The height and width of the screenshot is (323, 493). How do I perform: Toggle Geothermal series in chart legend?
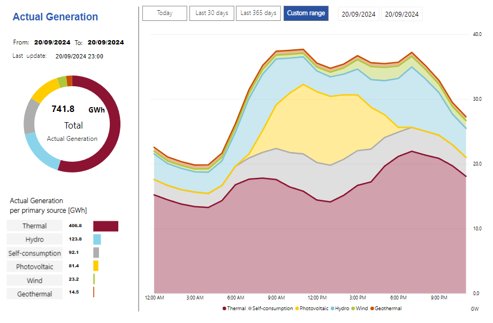pyautogui.click(x=388, y=309)
